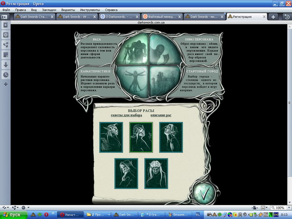Viewport: 292px width, 219px height.
Task: Open the Windows пуск start button
Action: tap(14, 215)
